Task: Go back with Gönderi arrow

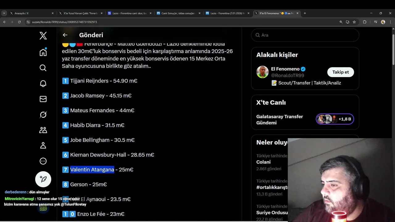Action: [x=65, y=35]
